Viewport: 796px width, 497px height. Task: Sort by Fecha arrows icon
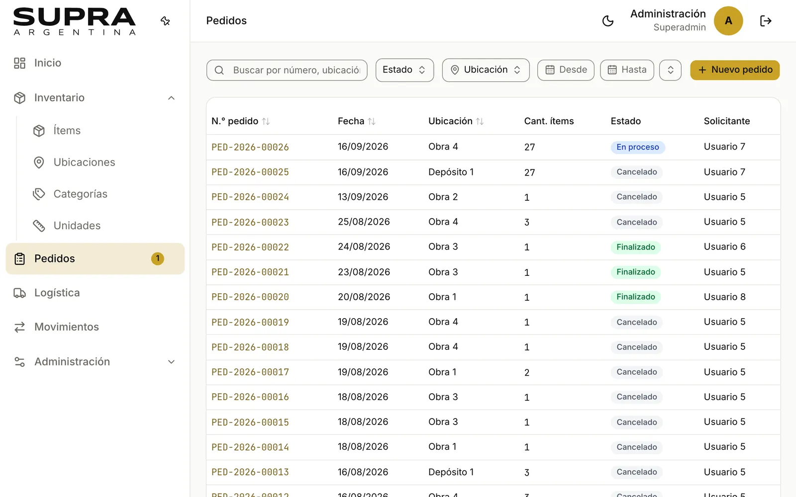372,121
